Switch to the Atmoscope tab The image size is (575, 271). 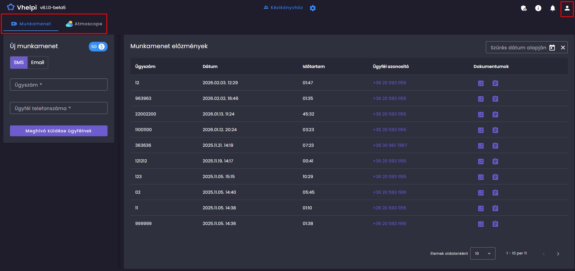tap(84, 24)
